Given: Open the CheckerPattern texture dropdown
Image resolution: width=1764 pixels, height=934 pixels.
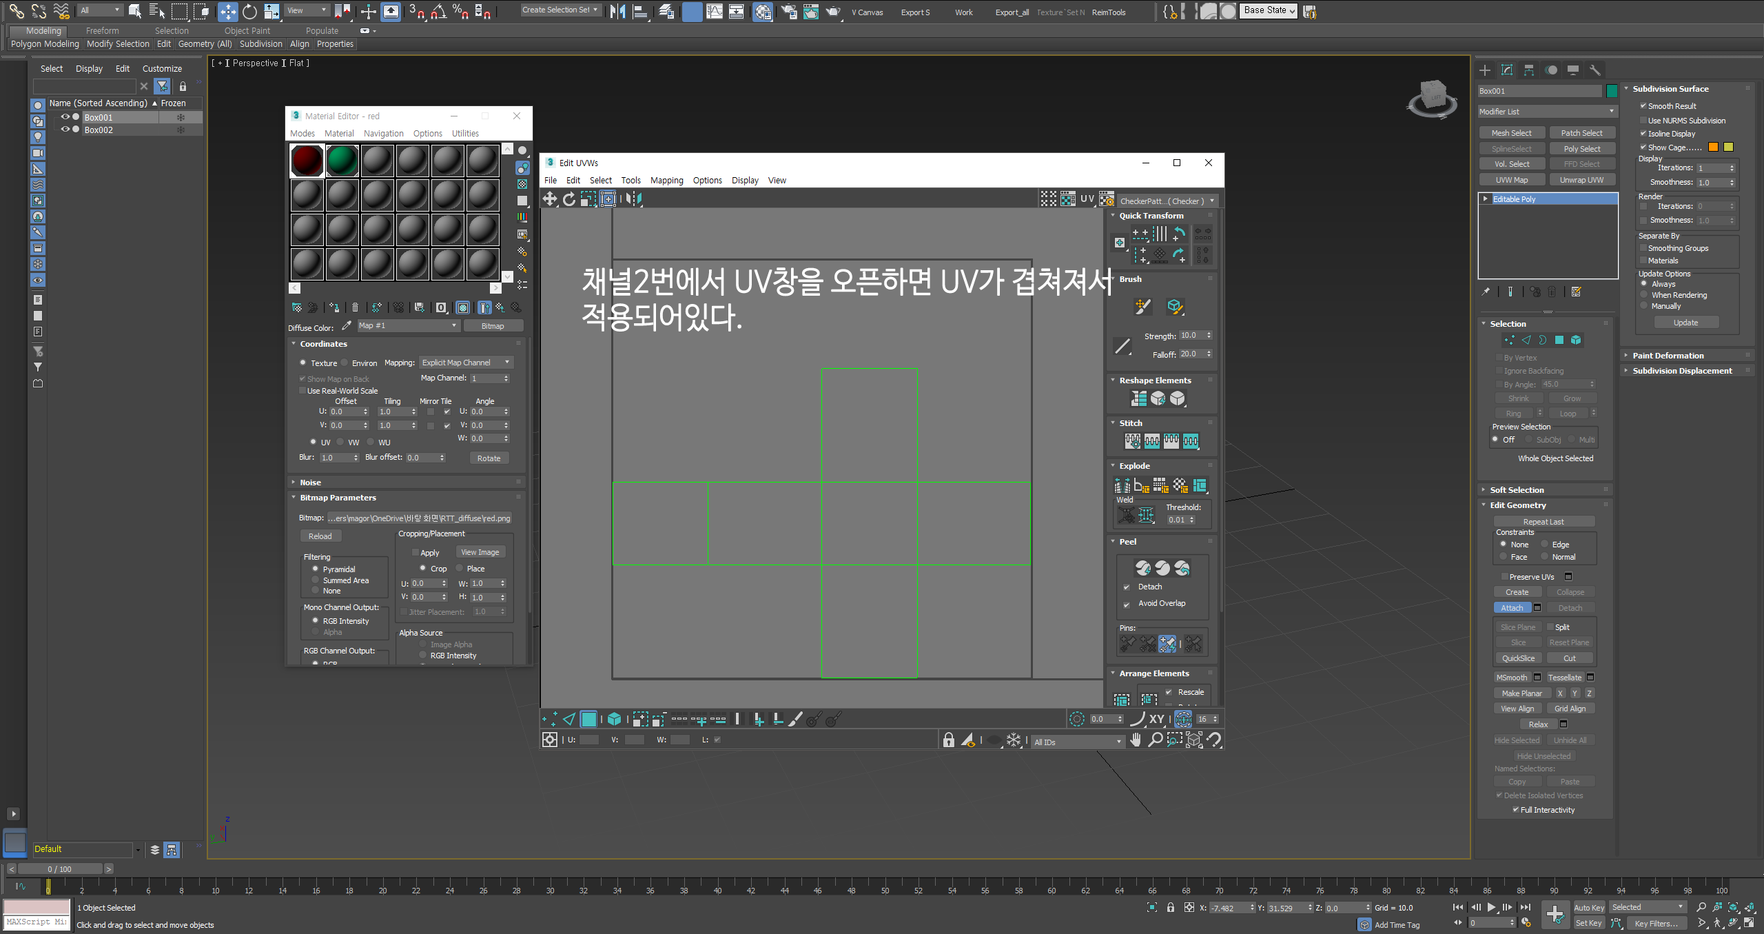Looking at the screenshot, I should [x=1167, y=201].
